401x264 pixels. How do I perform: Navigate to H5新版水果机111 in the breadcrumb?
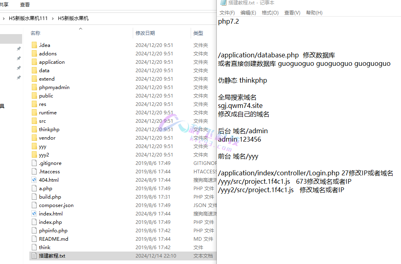(x=28, y=18)
